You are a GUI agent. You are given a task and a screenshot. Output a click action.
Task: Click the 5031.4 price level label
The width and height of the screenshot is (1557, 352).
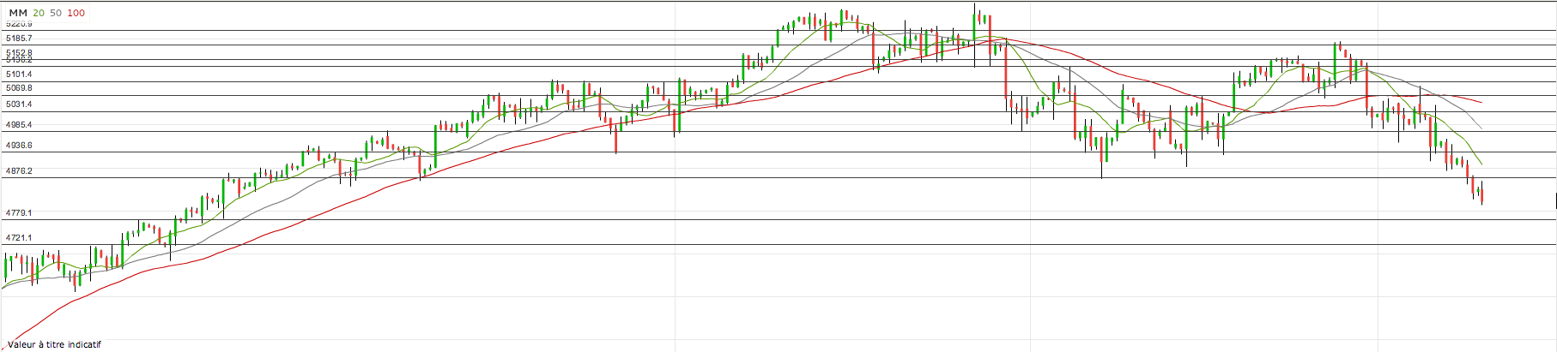[x=19, y=104]
